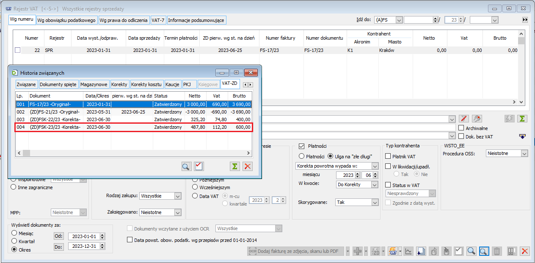Click the plain magnifier icon in bottom toolbar

(471, 251)
